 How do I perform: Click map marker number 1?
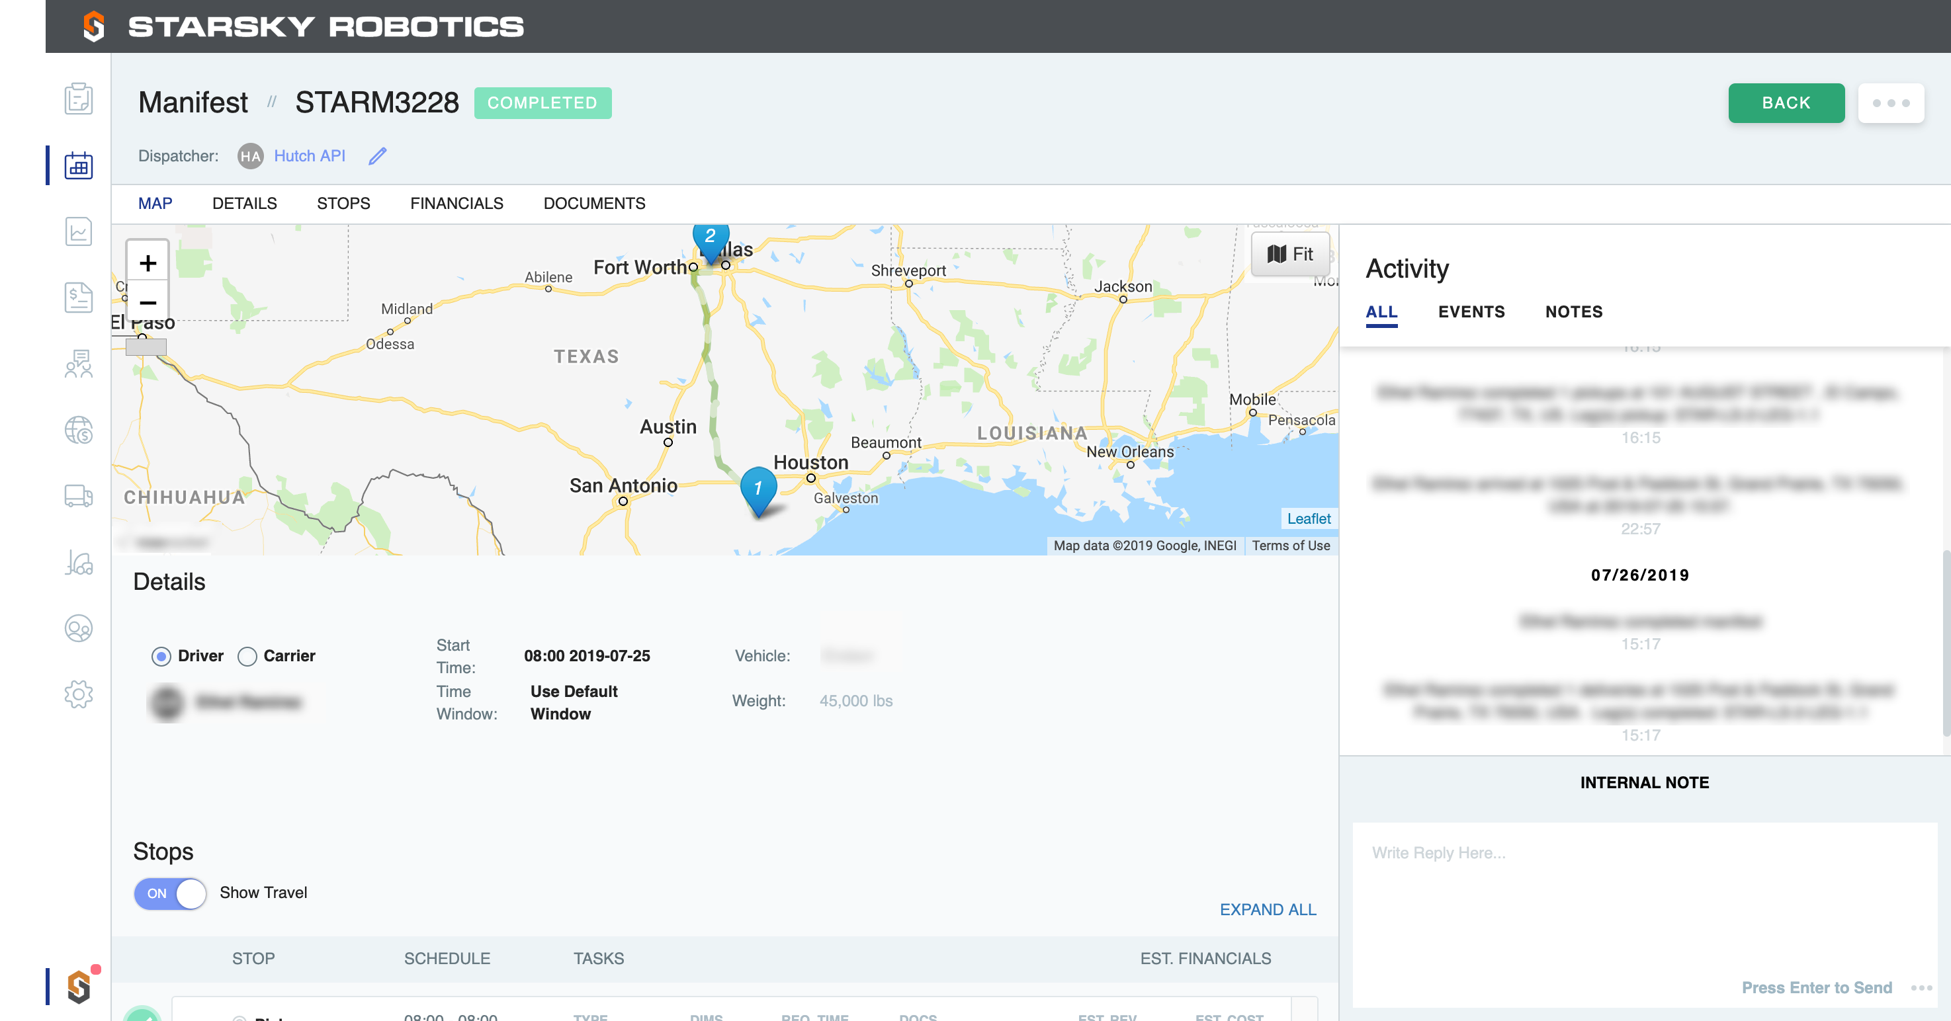[758, 489]
